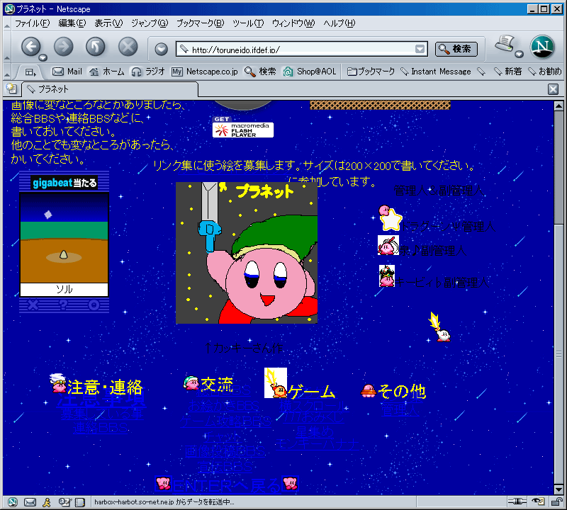Open the print options dropdown arrow

point(519,55)
